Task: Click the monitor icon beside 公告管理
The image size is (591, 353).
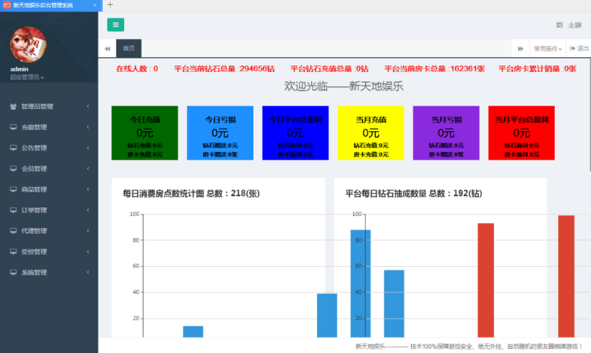Action: pyautogui.click(x=14, y=148)
